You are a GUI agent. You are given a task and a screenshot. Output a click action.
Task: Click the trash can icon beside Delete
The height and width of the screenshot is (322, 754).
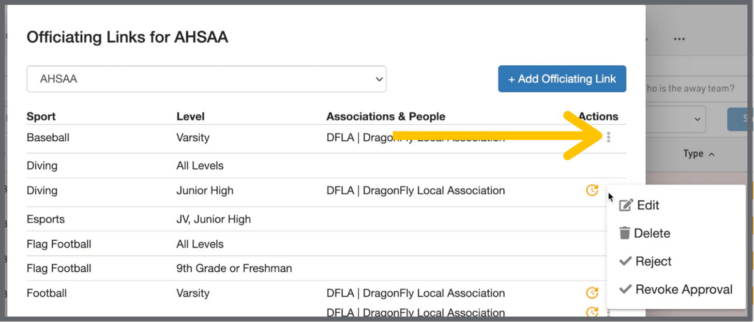[625, 233]
